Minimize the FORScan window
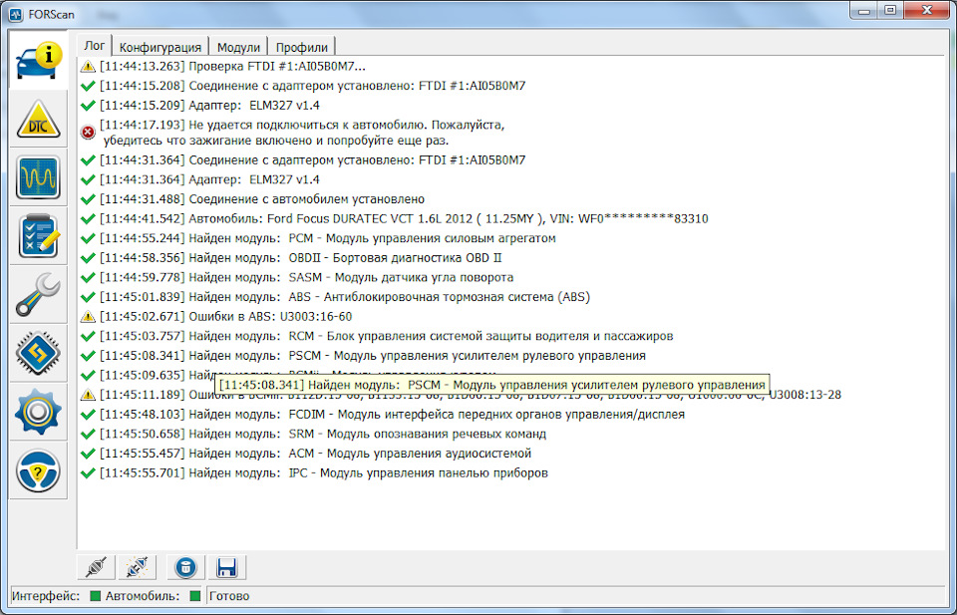 (x=863, y=10)
